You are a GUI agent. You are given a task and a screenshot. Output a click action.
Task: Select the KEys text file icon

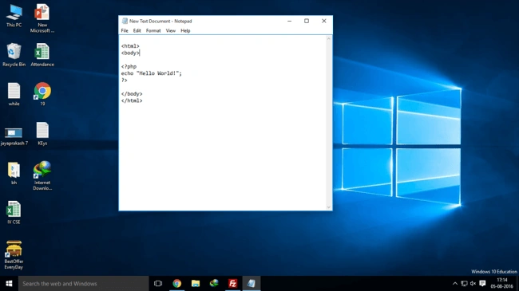point(42,134)
